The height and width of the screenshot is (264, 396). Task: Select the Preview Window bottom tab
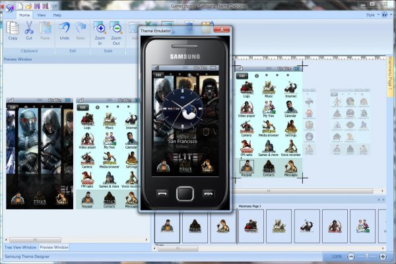tap(54, 248)
